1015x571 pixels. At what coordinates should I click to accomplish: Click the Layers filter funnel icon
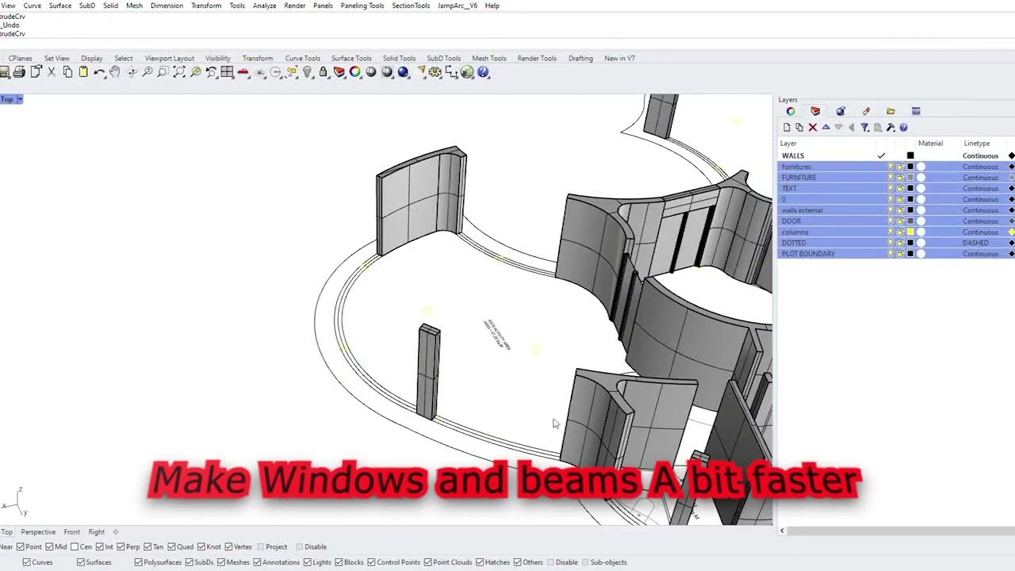tap(865, 127)
